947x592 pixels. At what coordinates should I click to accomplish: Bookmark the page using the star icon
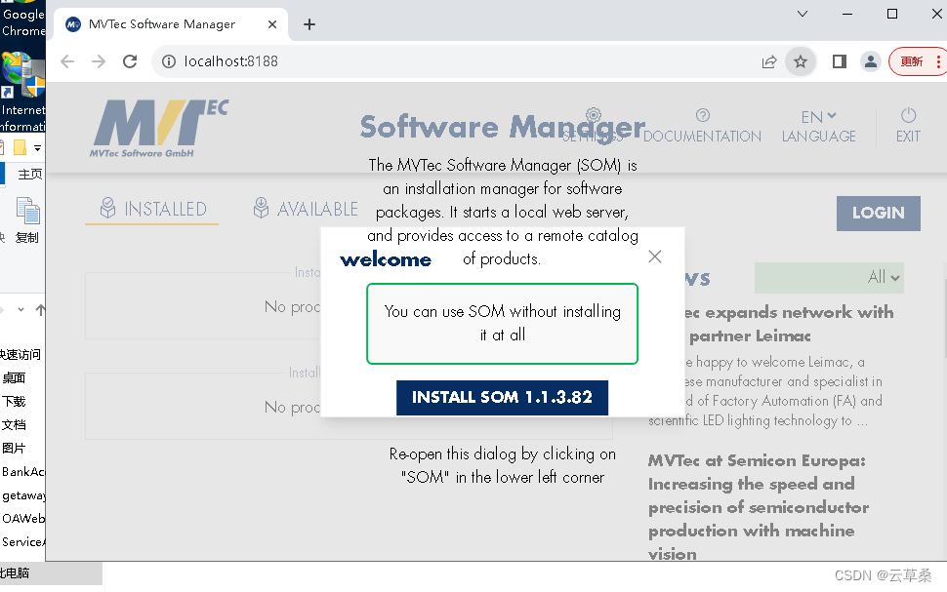(801, 60)
